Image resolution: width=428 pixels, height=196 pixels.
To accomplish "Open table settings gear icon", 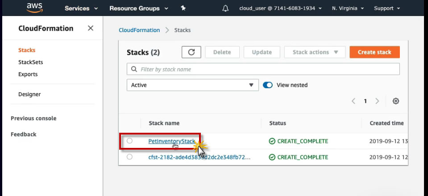I will tap(395, 101).
